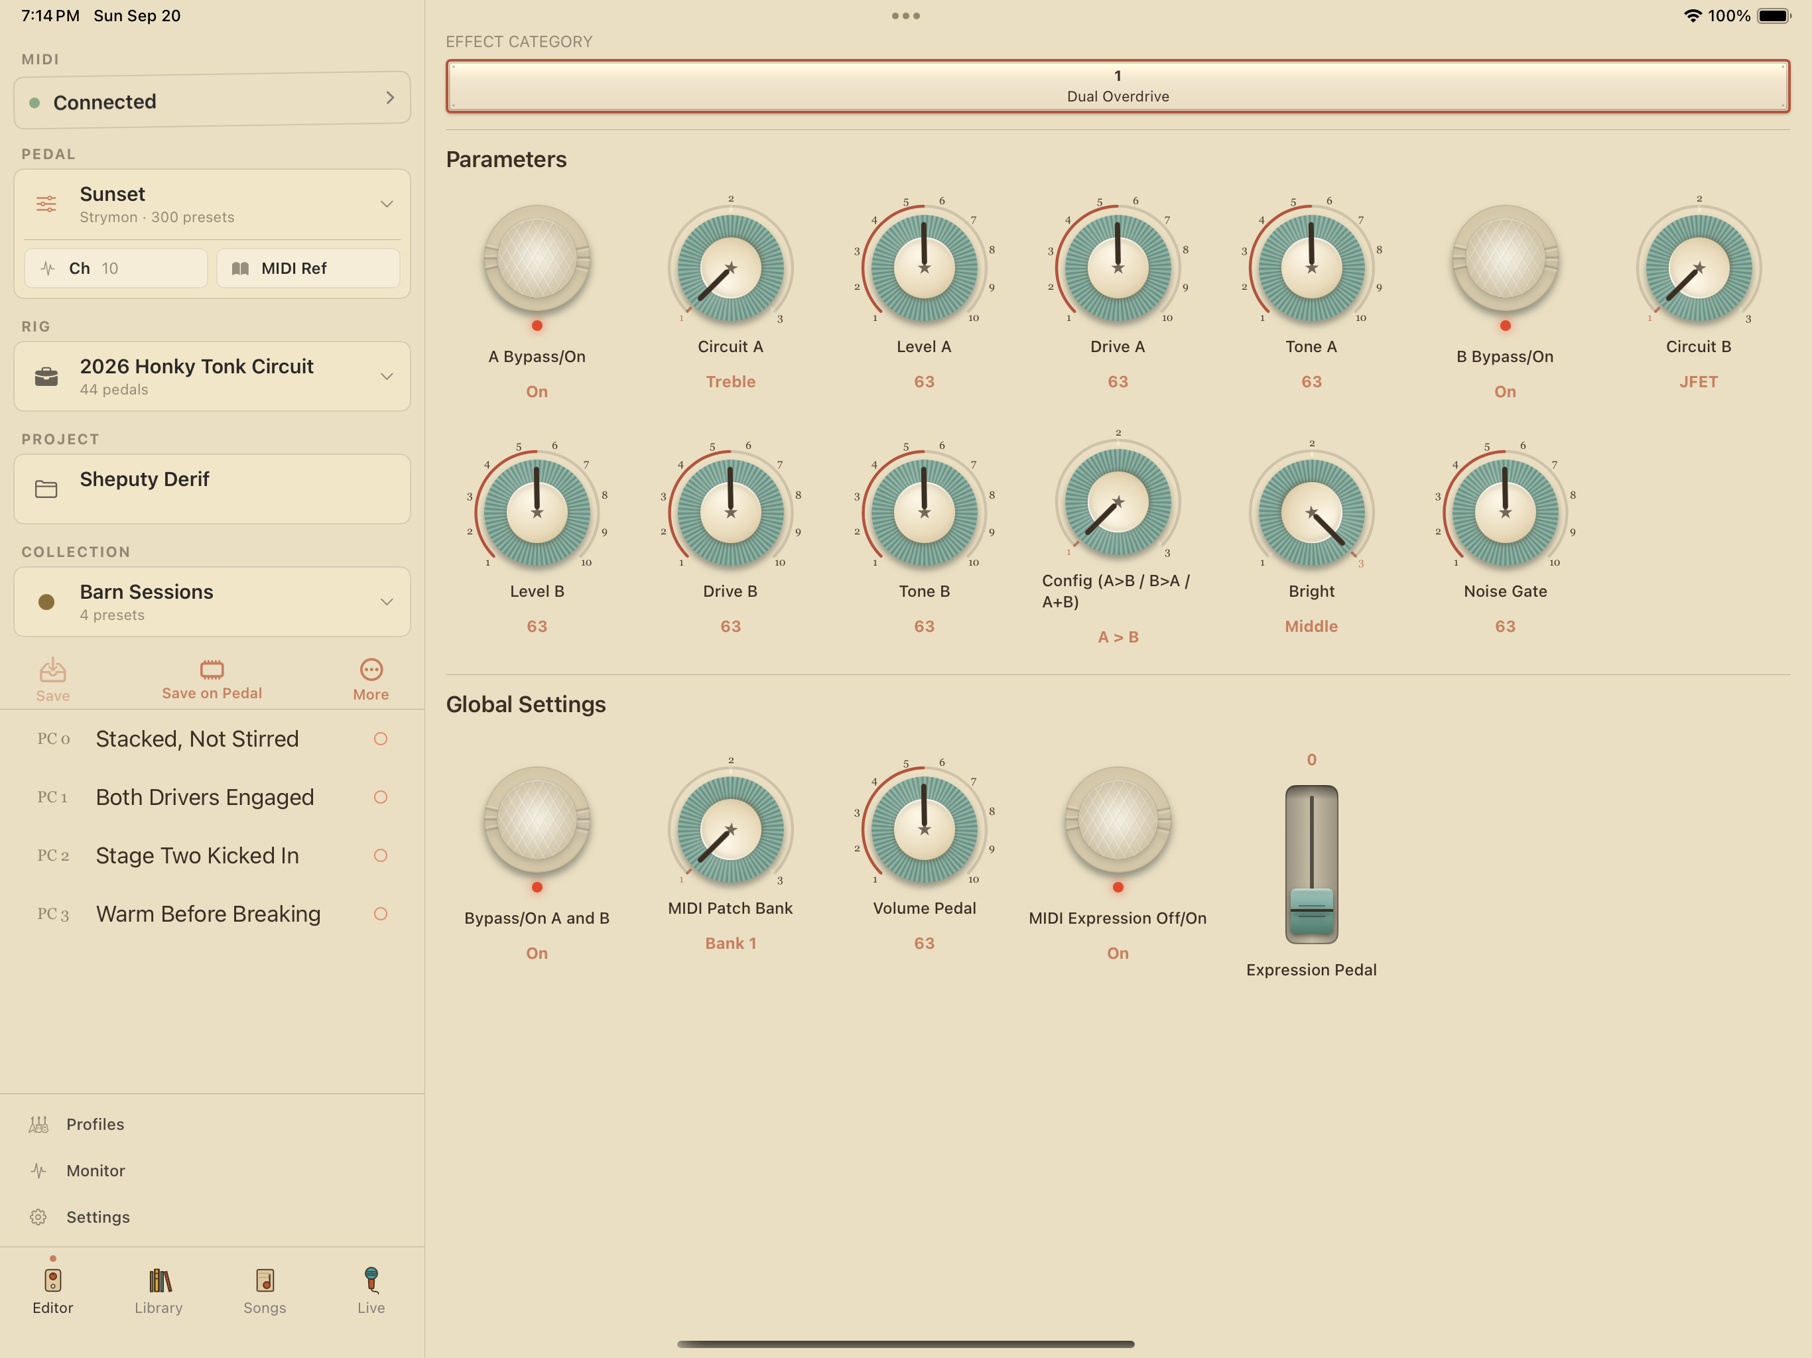Click the Bright knob
Viewport: 1812px width, 1358px height.
pos(1311,513)
